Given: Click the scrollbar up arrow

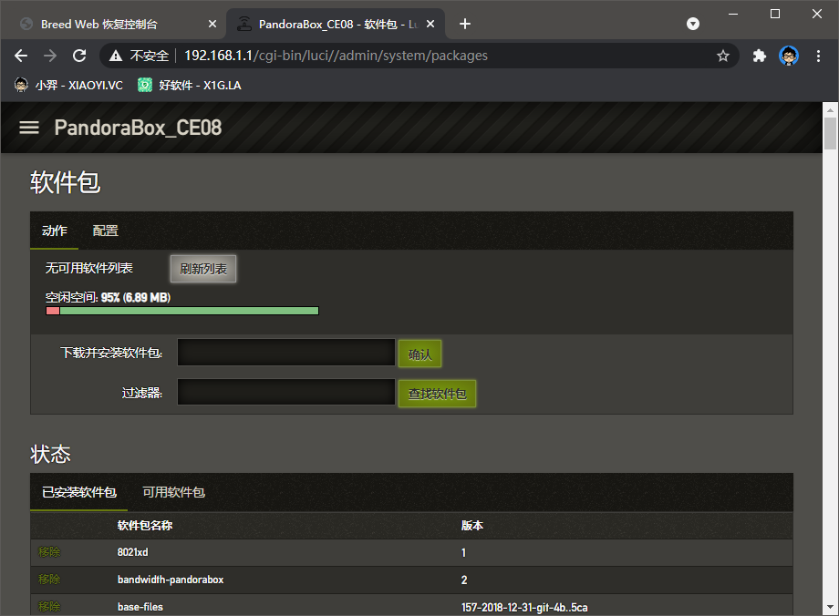Looking at the screenshot, I should click(x=830, y=110).
